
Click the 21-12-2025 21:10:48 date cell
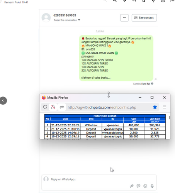coord(65,129)
